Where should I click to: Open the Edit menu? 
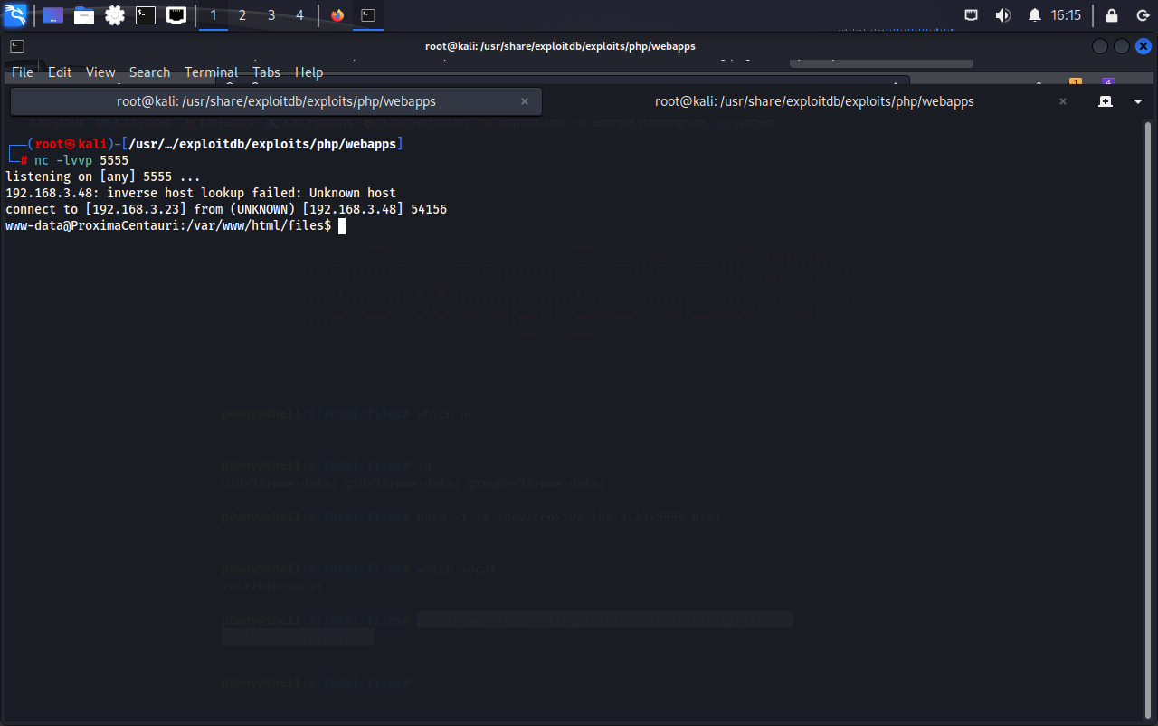[x=60, y=72]
